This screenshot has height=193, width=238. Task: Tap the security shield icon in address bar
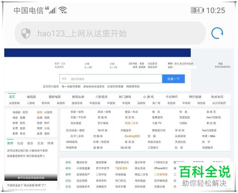tap(26, 33)
